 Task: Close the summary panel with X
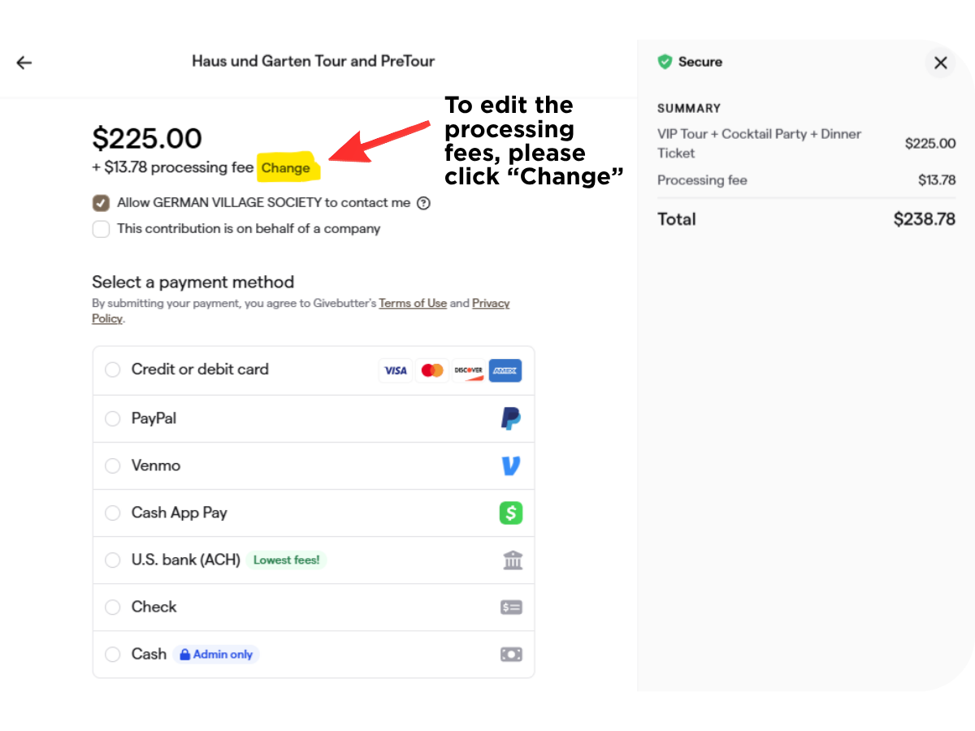(941, 63)
